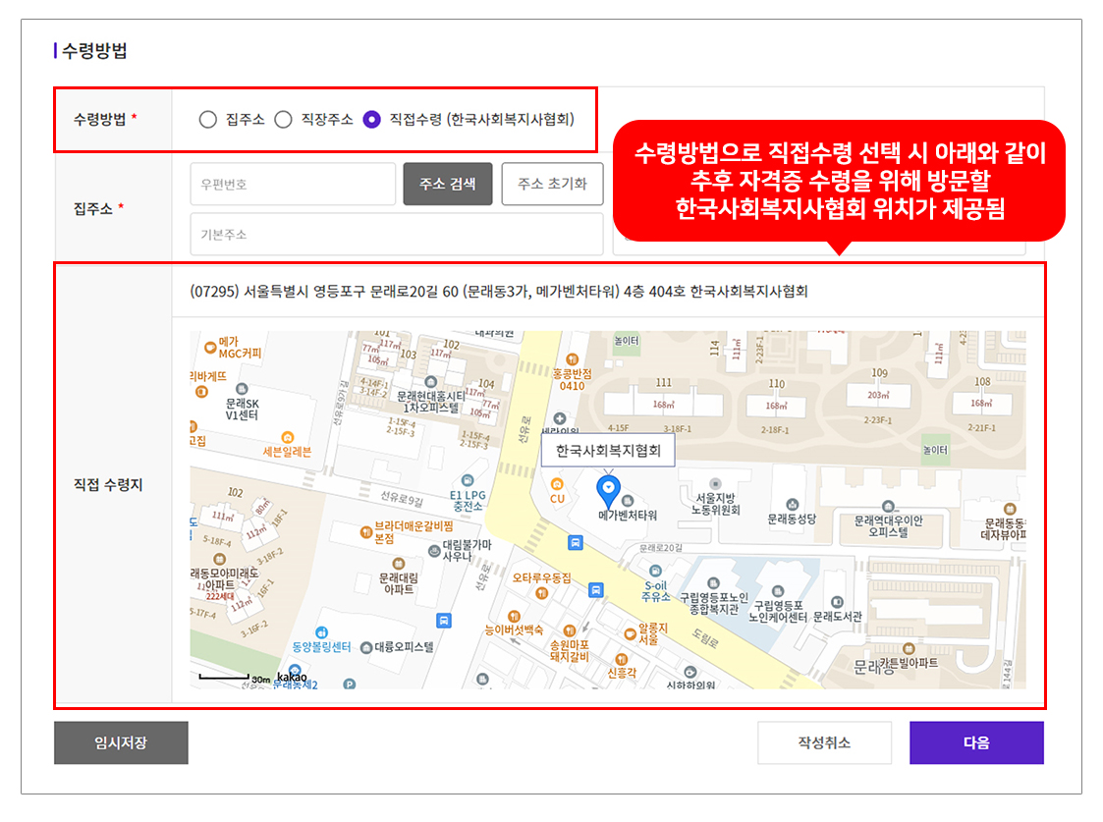Choose 직접수령 (한국사회복지사협회) radio button
The width and height of the screenshot is (1103, 822).
[x=371, y=120]
